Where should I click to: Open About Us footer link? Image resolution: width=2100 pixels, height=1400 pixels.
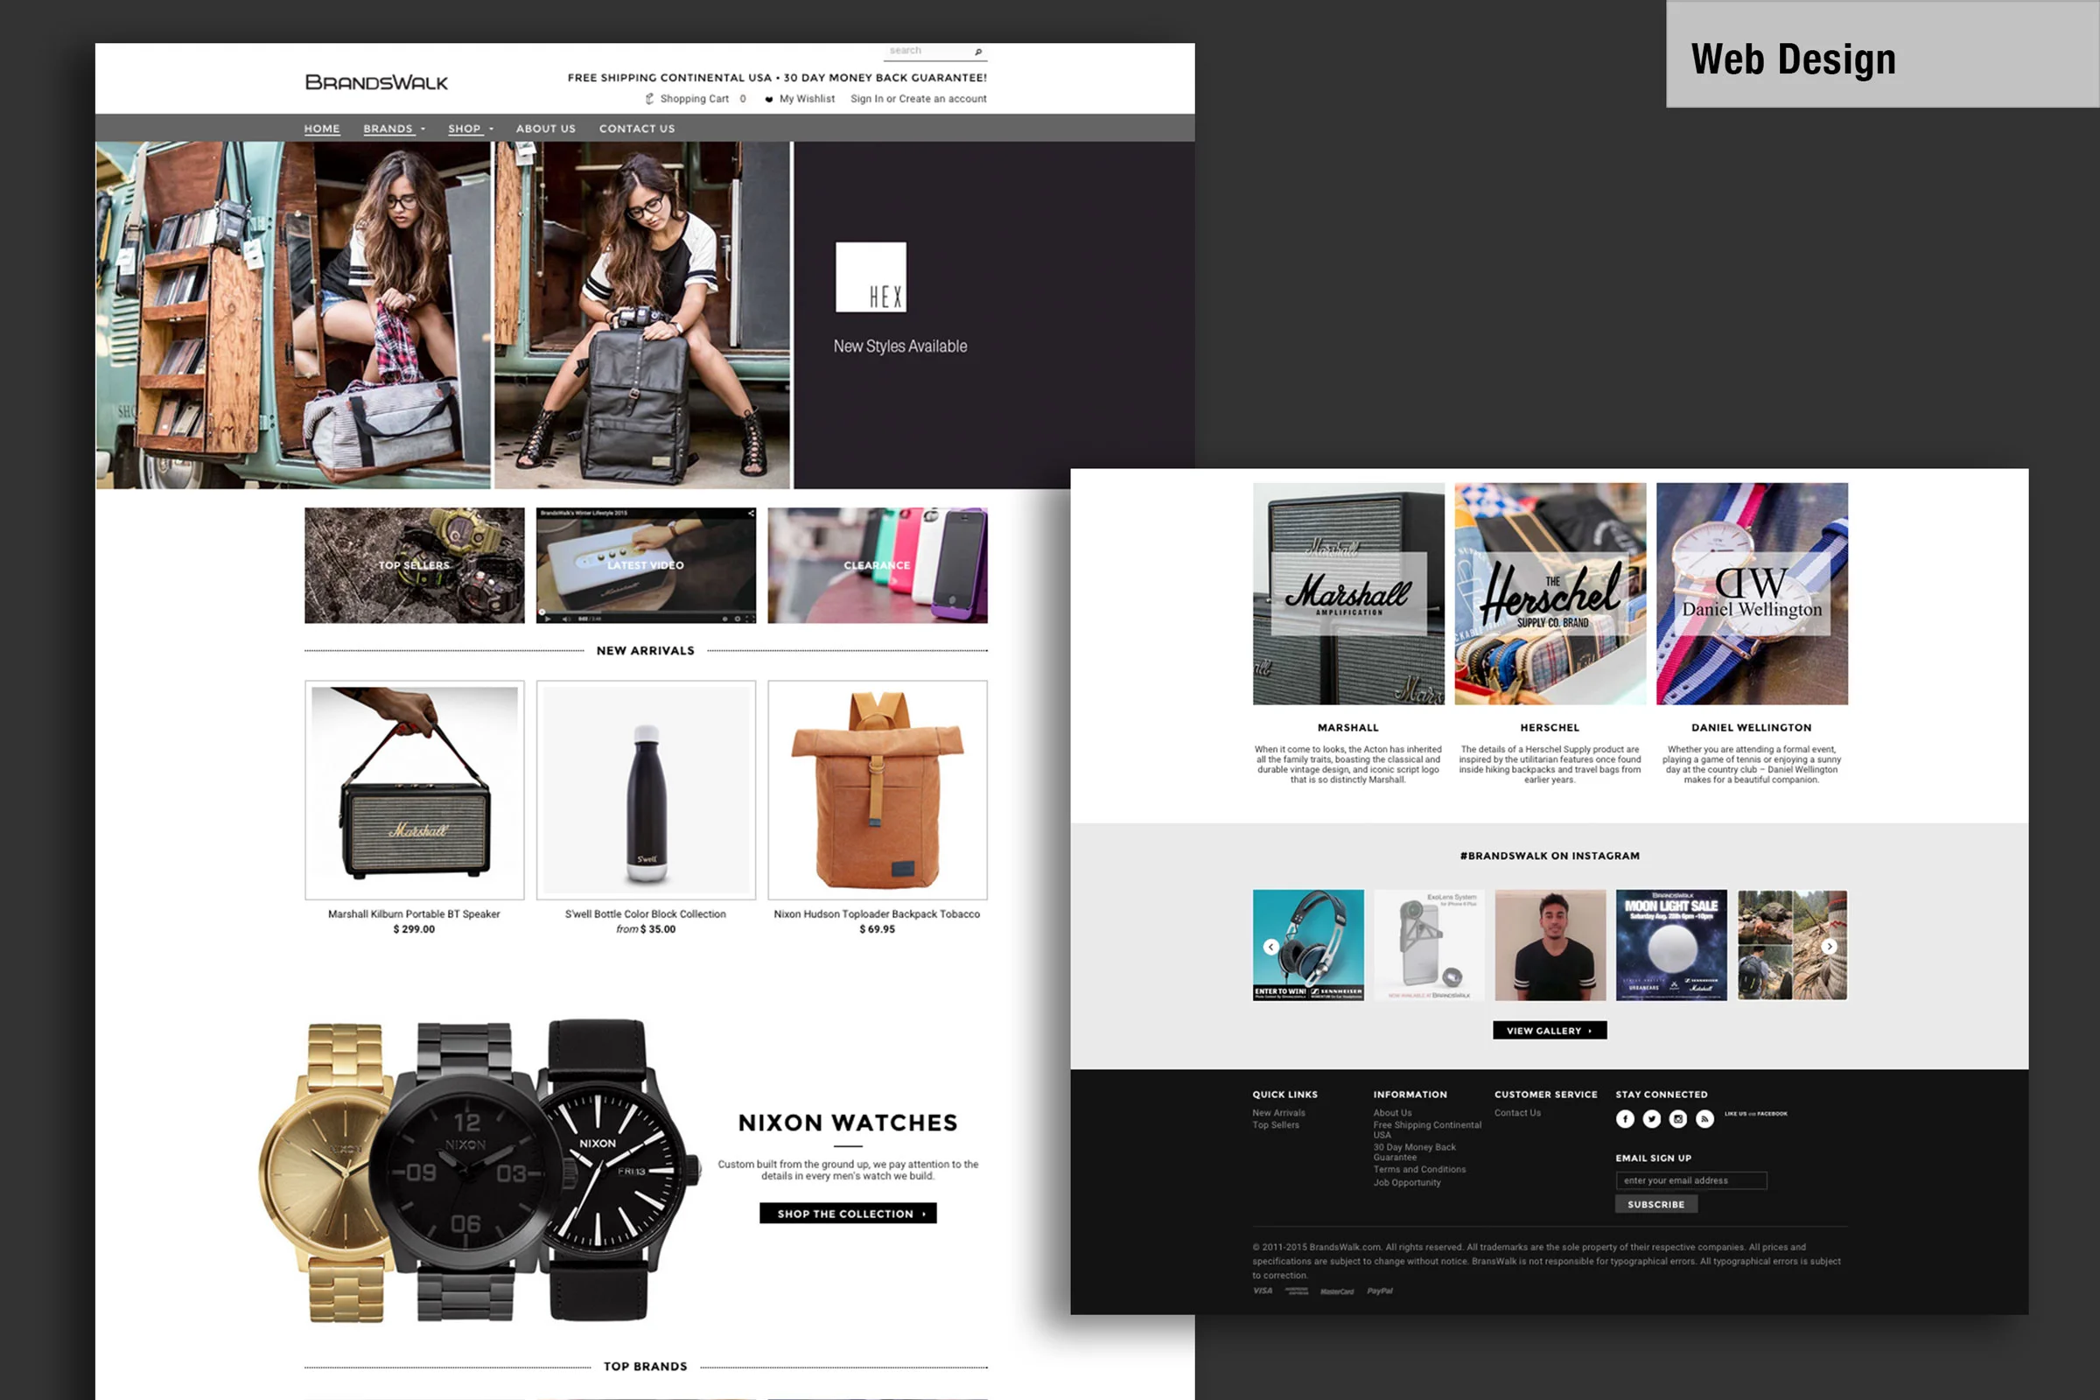1393,1113
